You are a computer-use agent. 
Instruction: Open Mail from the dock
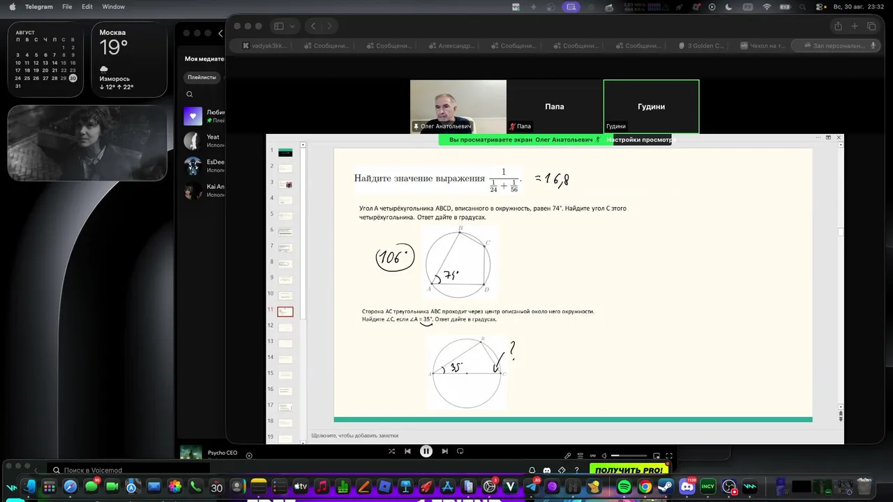(154, 487)
